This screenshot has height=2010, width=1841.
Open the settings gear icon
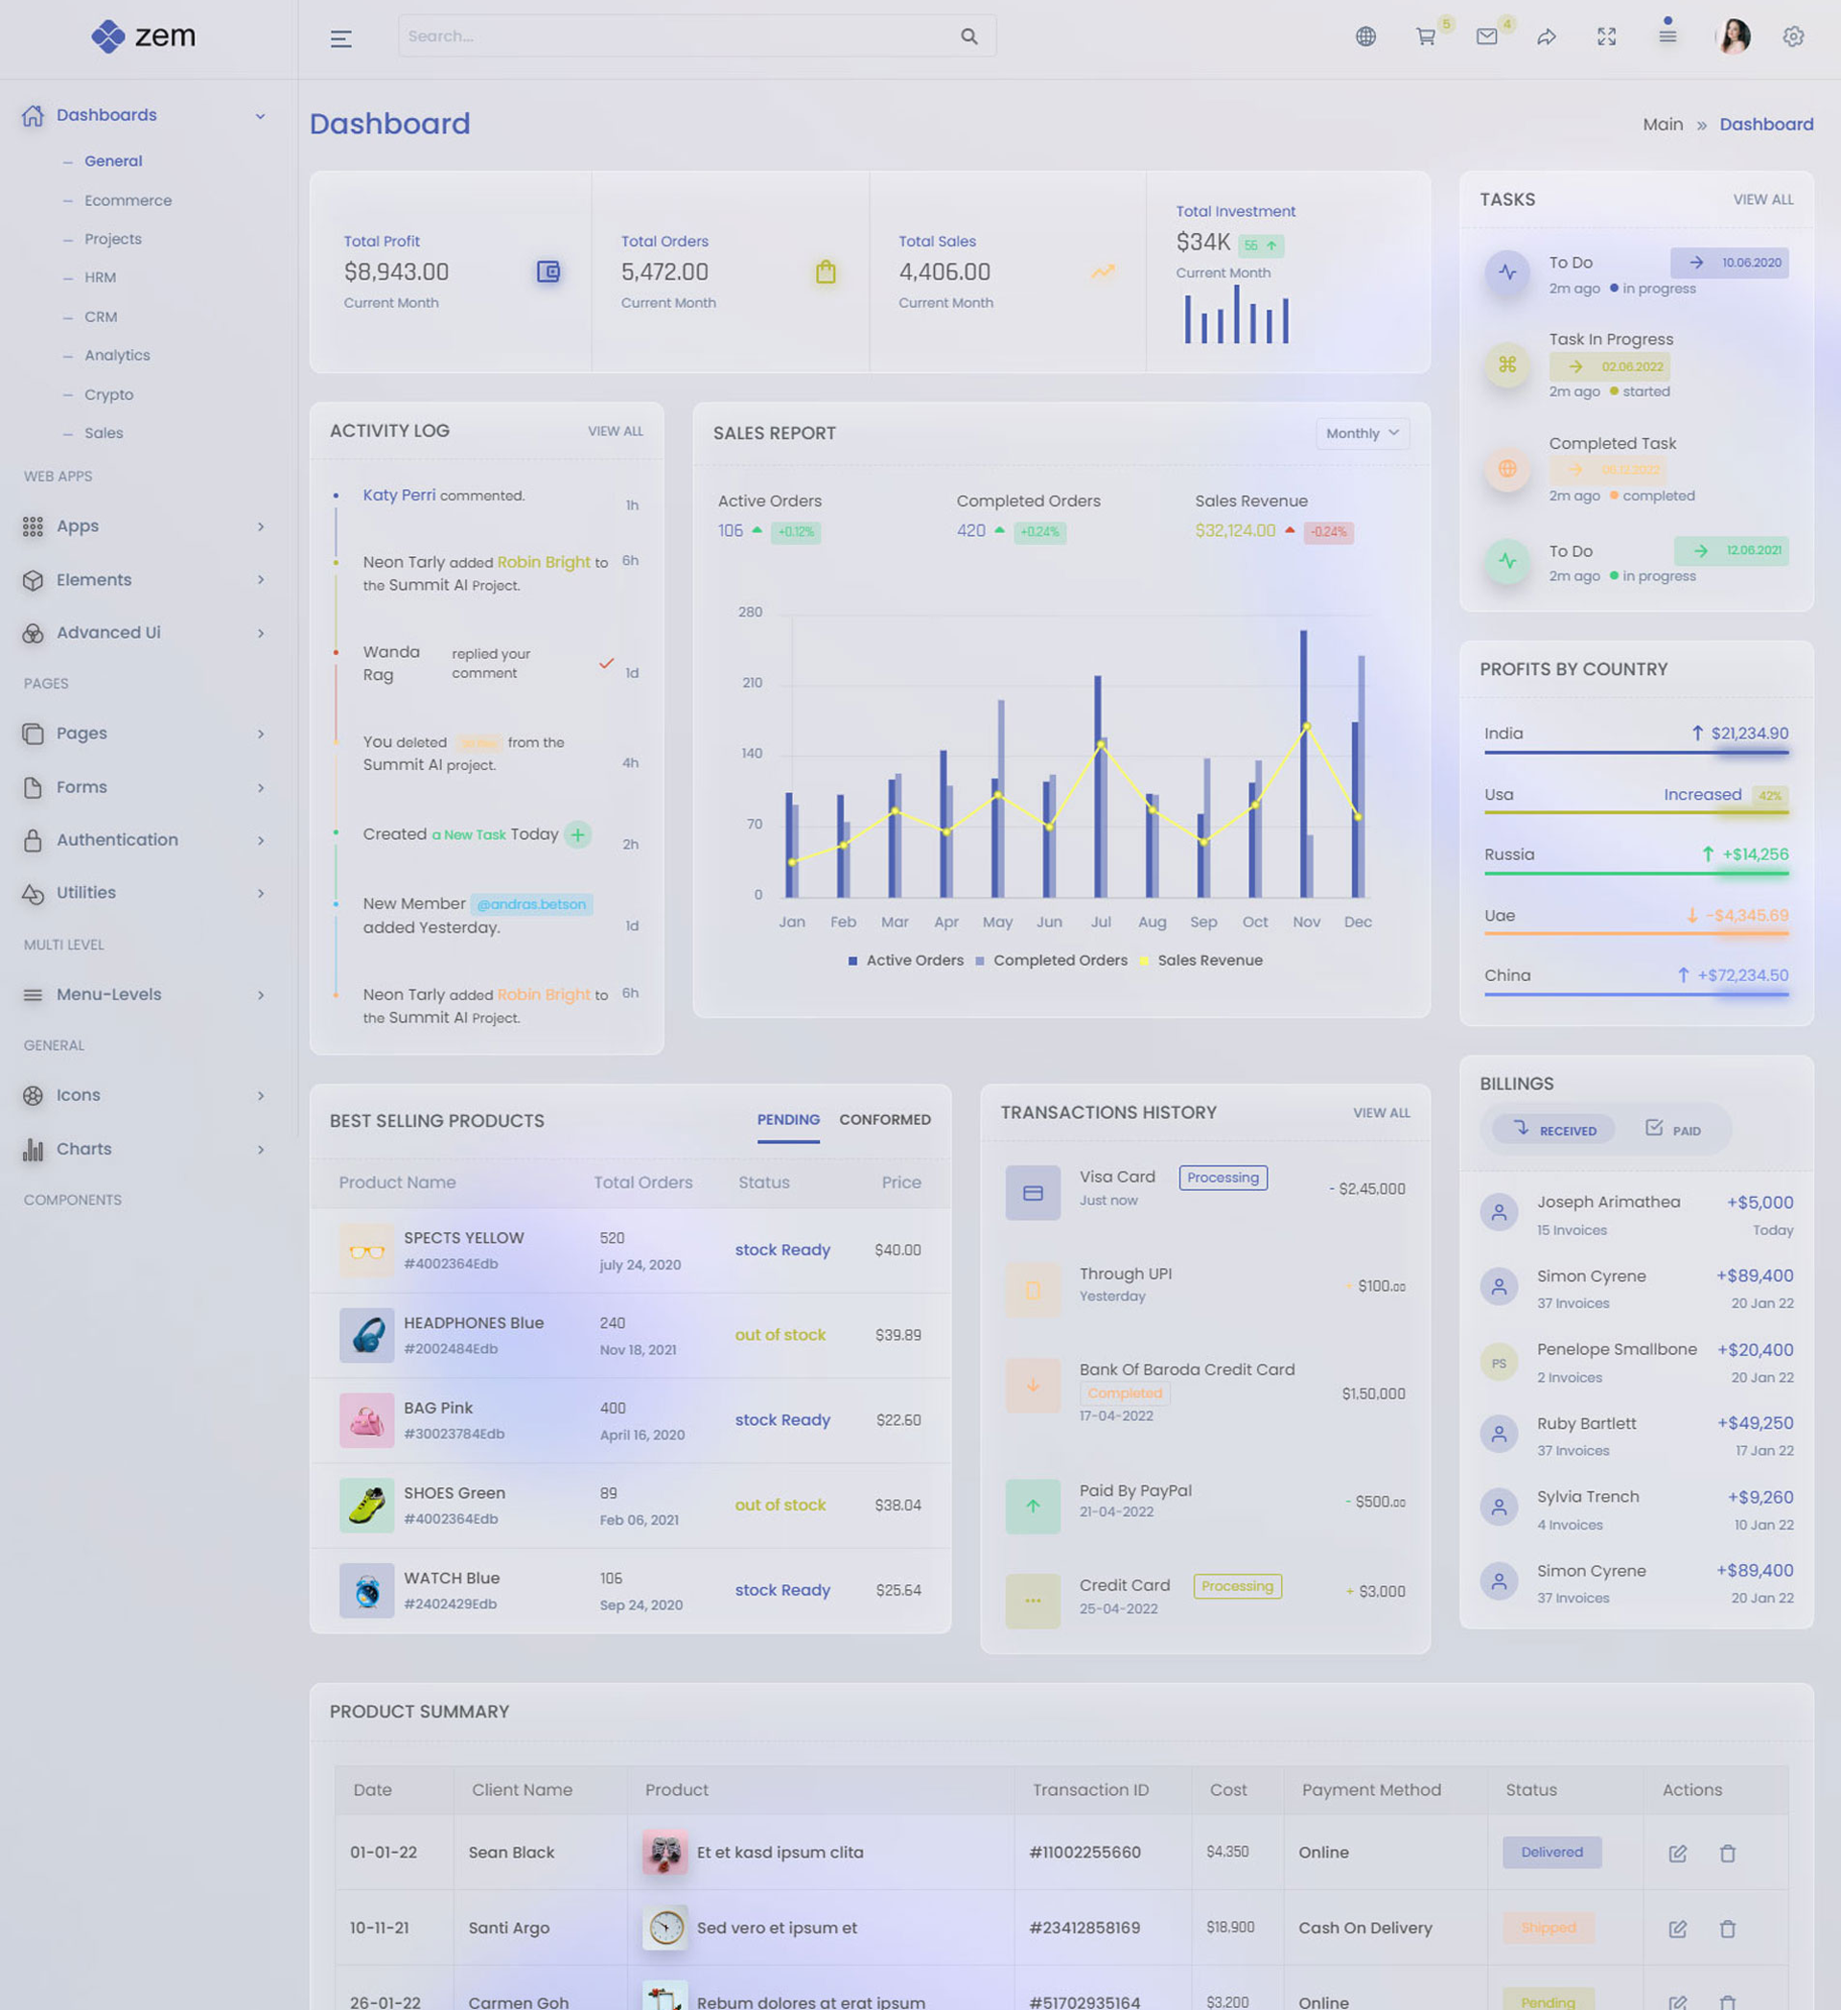point(1792,36)
